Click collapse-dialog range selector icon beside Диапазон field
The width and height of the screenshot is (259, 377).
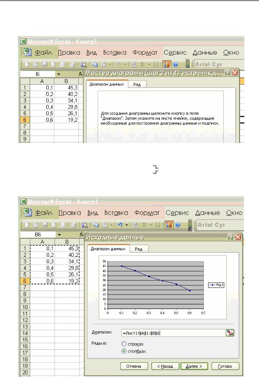[230, 333]
